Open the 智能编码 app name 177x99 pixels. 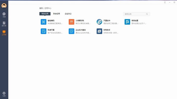coord(51,21)
